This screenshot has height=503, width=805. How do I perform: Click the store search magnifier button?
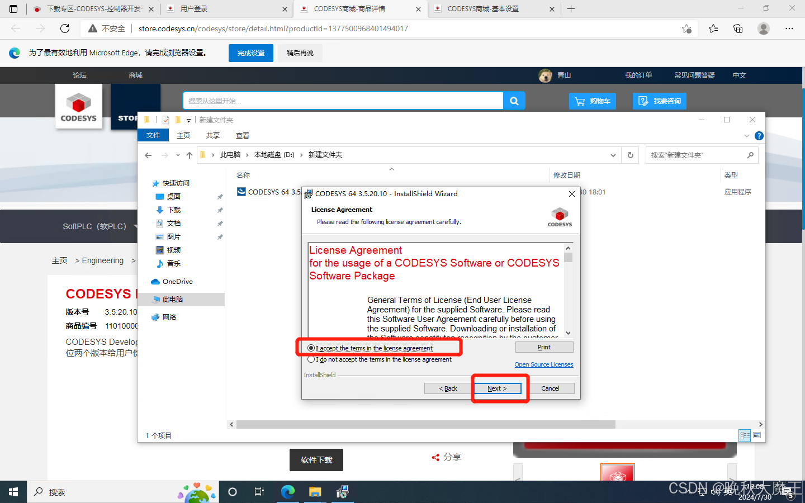coord(514,101)
